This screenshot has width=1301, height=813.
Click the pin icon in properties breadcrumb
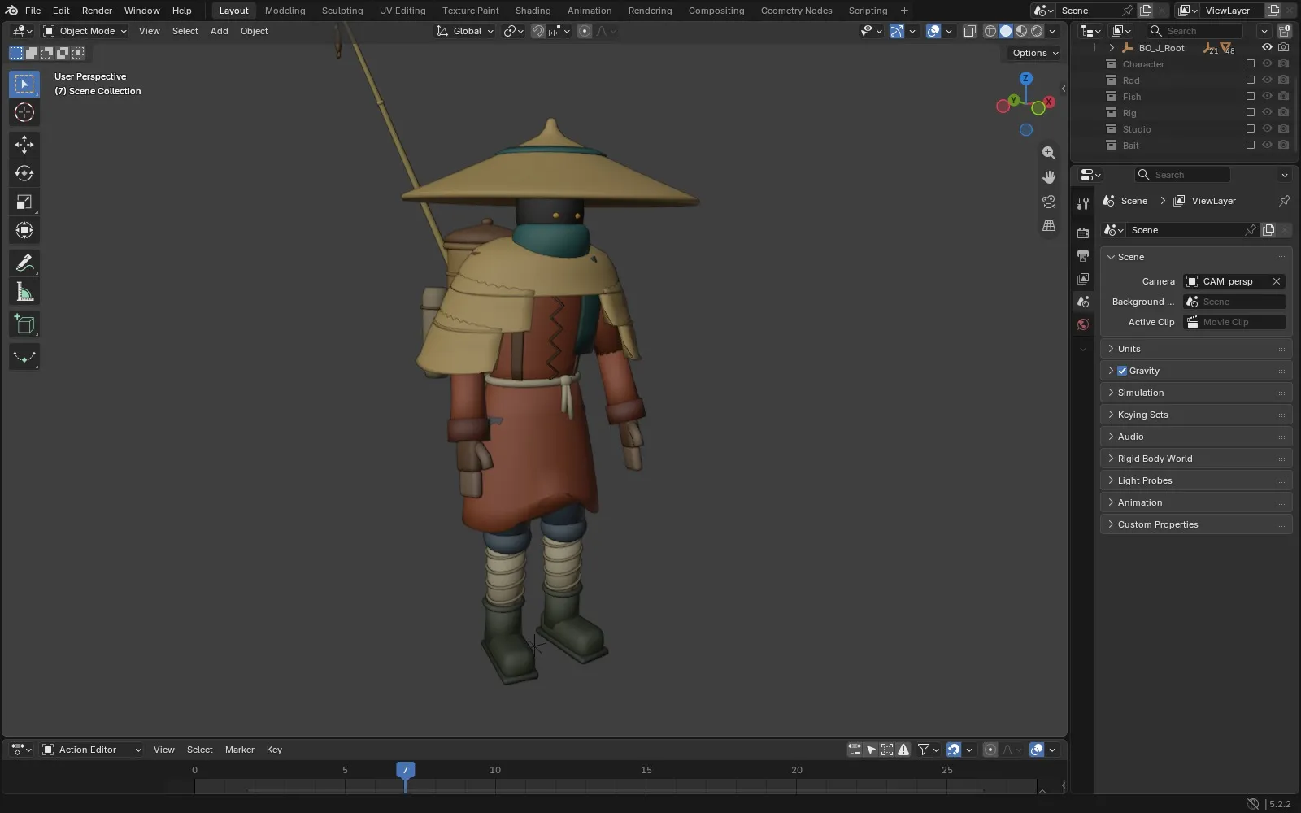coord(1285,201)
